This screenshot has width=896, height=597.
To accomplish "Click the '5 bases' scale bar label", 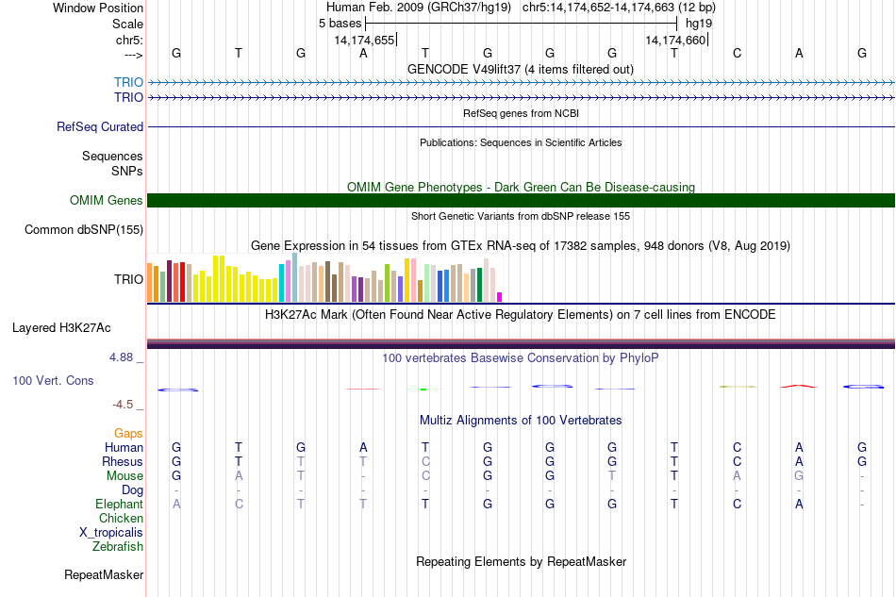I will [340, 24].
